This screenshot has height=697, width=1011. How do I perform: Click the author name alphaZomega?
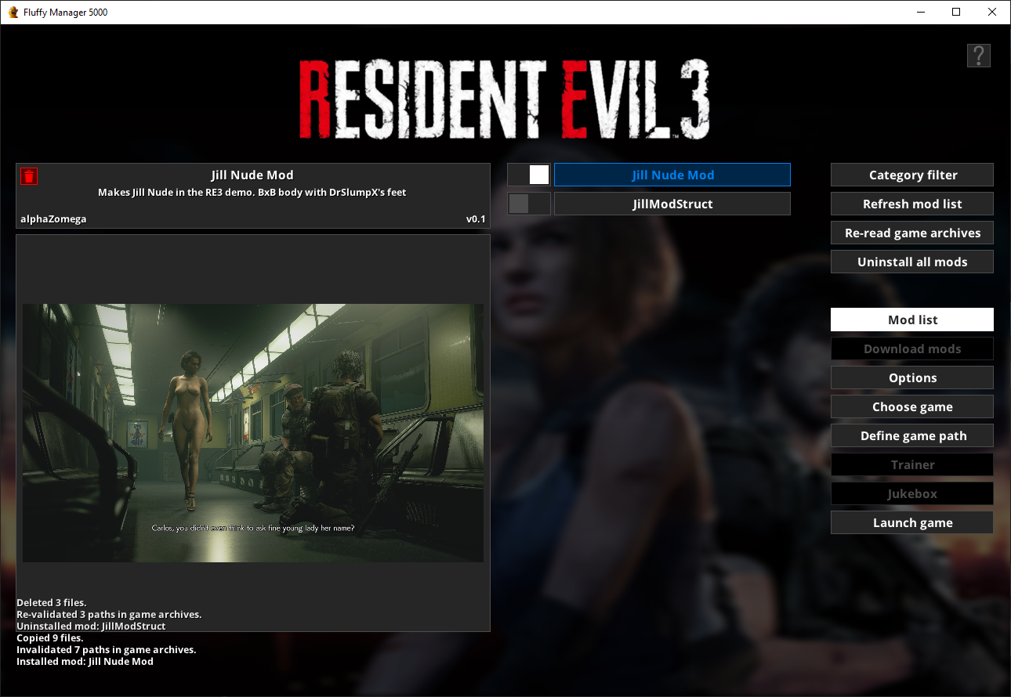point(53,219)
